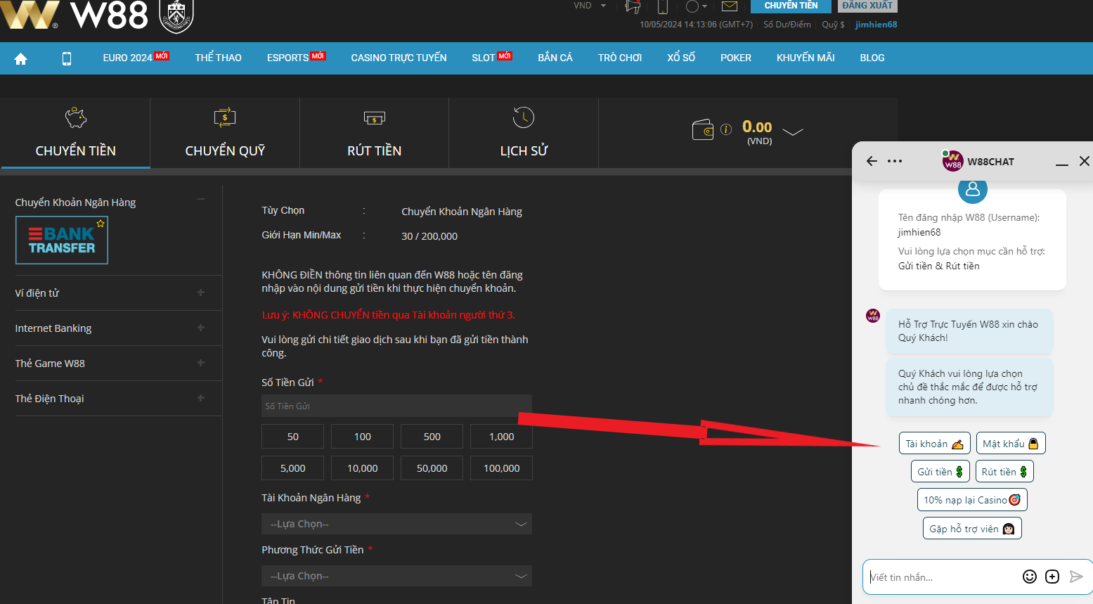Click the football club crest badge
This screenshot has width=1093, height=604.
tap(176, 15)
